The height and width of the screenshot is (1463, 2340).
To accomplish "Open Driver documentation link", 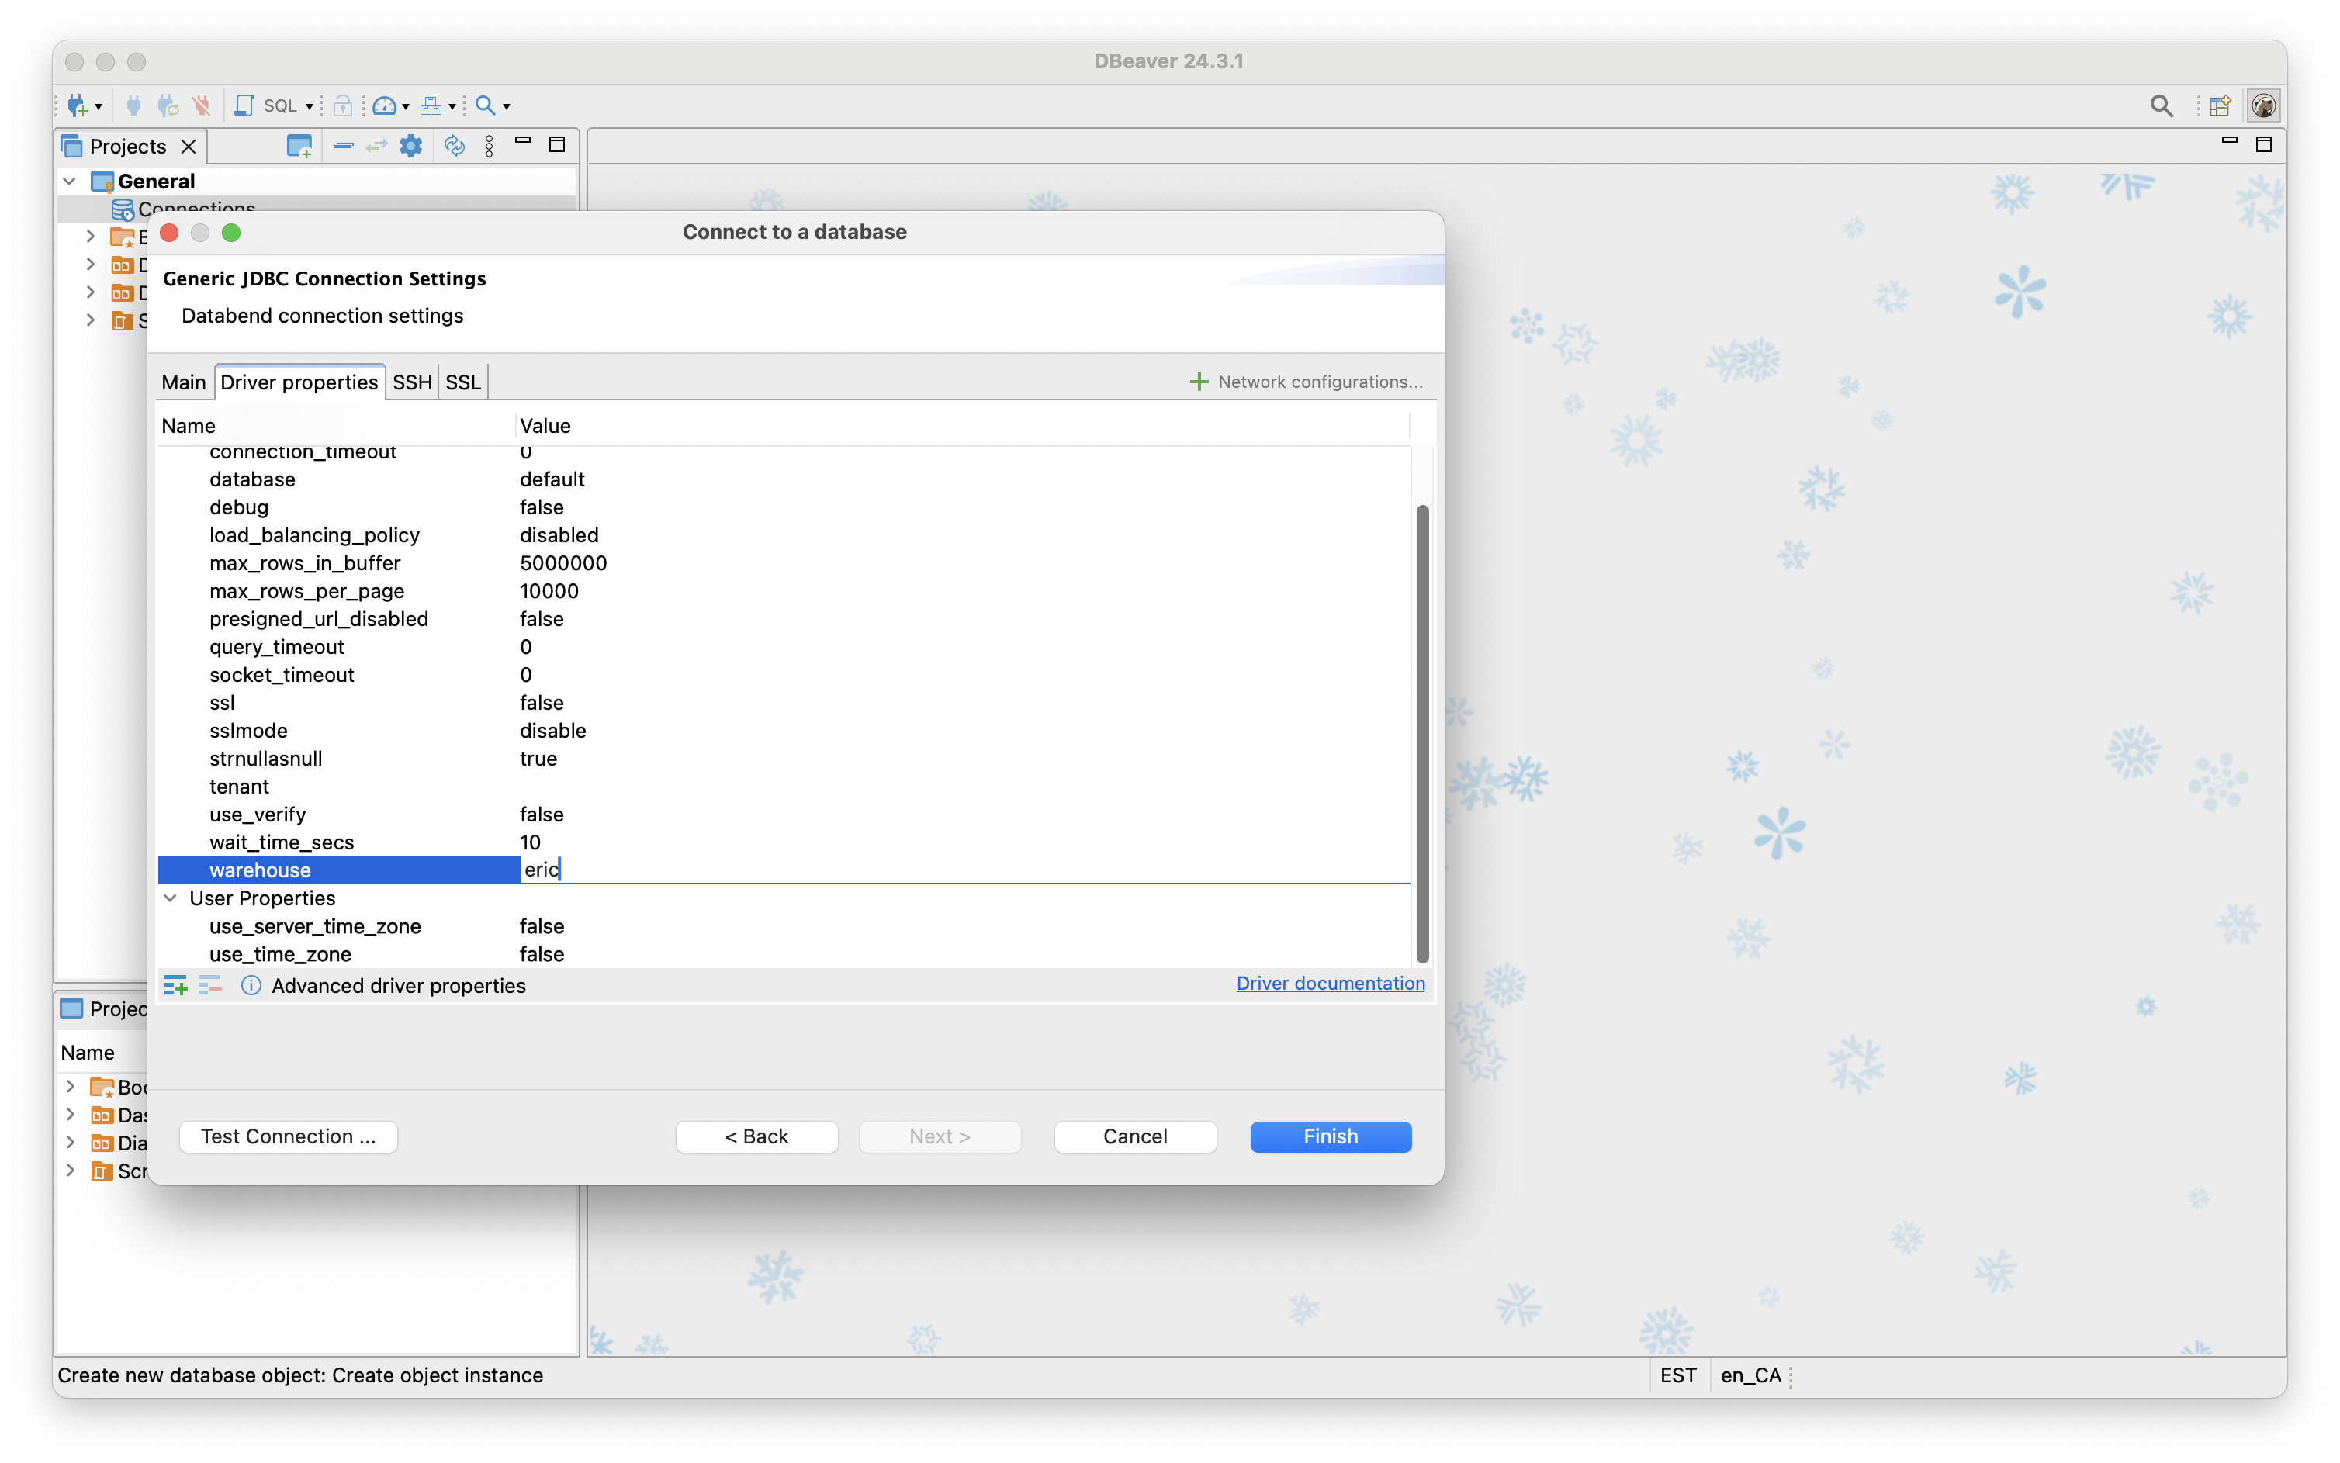I will [1331, 983].
